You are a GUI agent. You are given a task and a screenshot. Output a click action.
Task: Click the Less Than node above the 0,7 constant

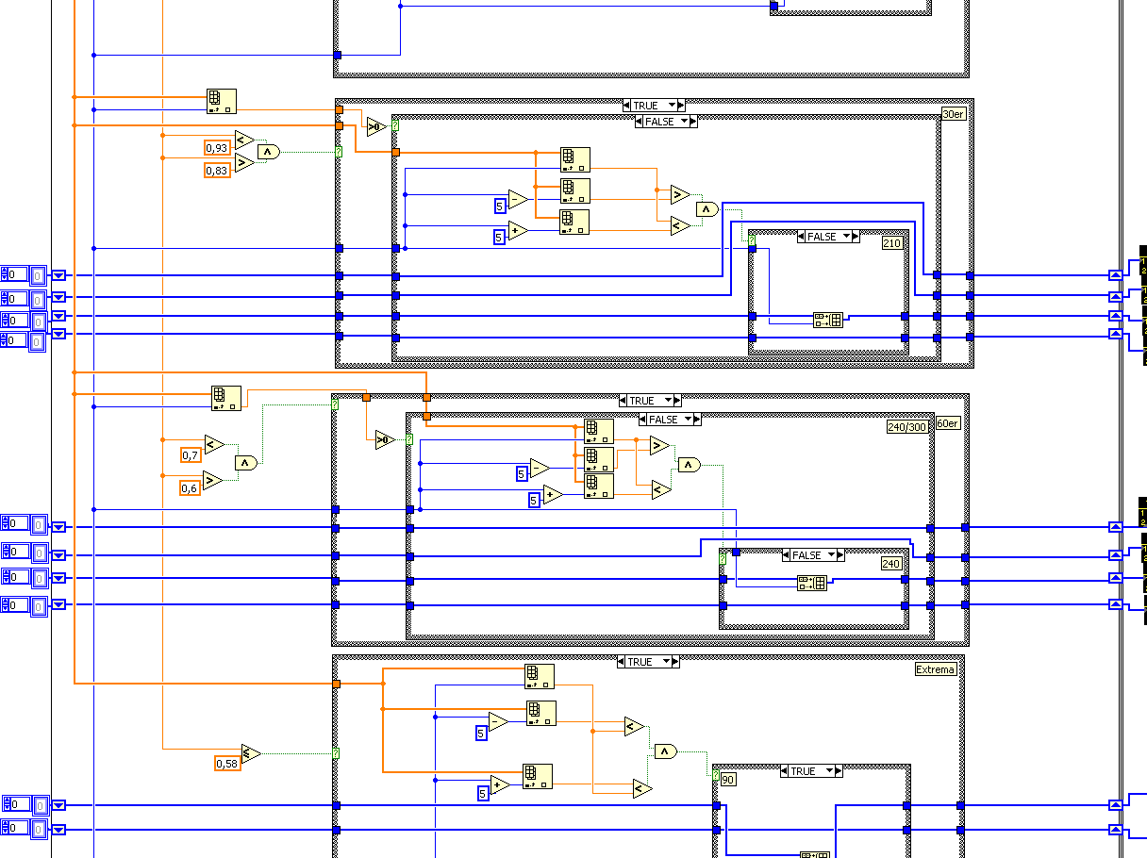(214, 444)
